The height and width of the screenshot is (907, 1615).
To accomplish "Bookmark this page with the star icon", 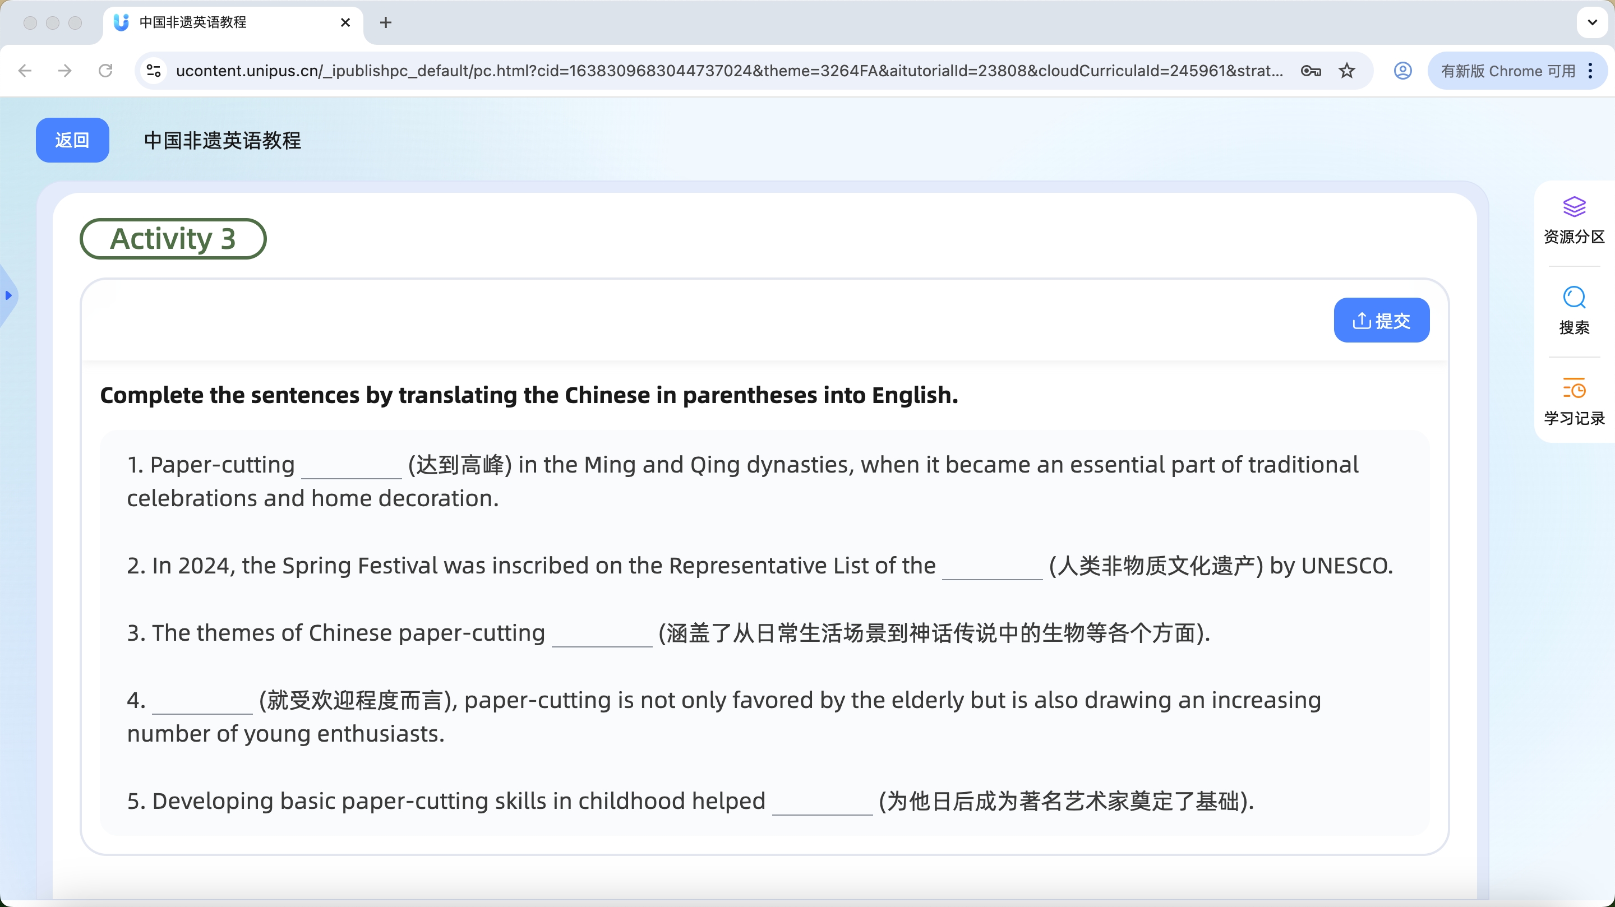I will click(1346, 71).
